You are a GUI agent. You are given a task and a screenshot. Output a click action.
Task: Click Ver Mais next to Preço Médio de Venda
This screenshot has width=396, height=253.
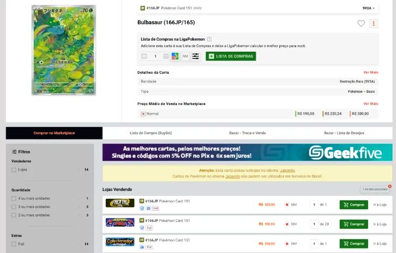click(x=371, y=104)
